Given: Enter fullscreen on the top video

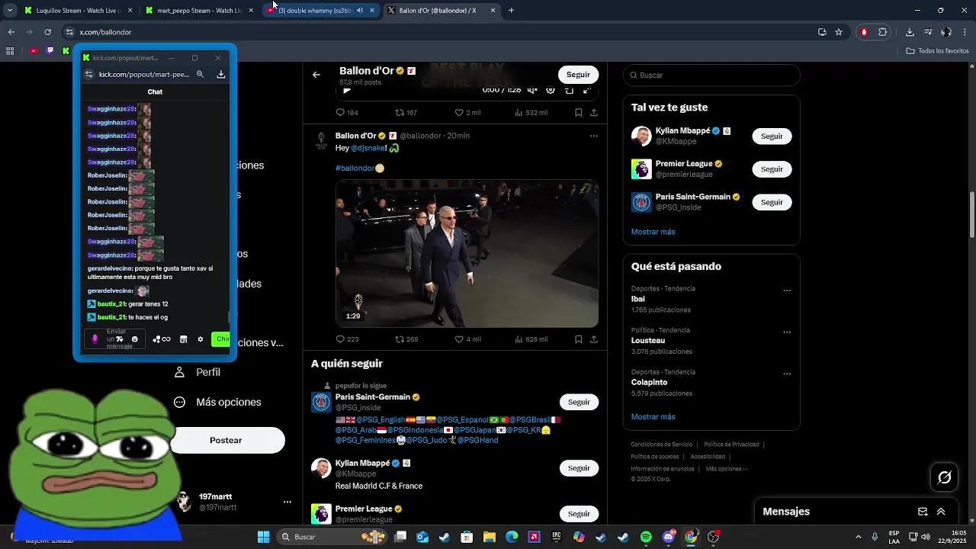Looking at the screenshot, I should click(587, 90).
